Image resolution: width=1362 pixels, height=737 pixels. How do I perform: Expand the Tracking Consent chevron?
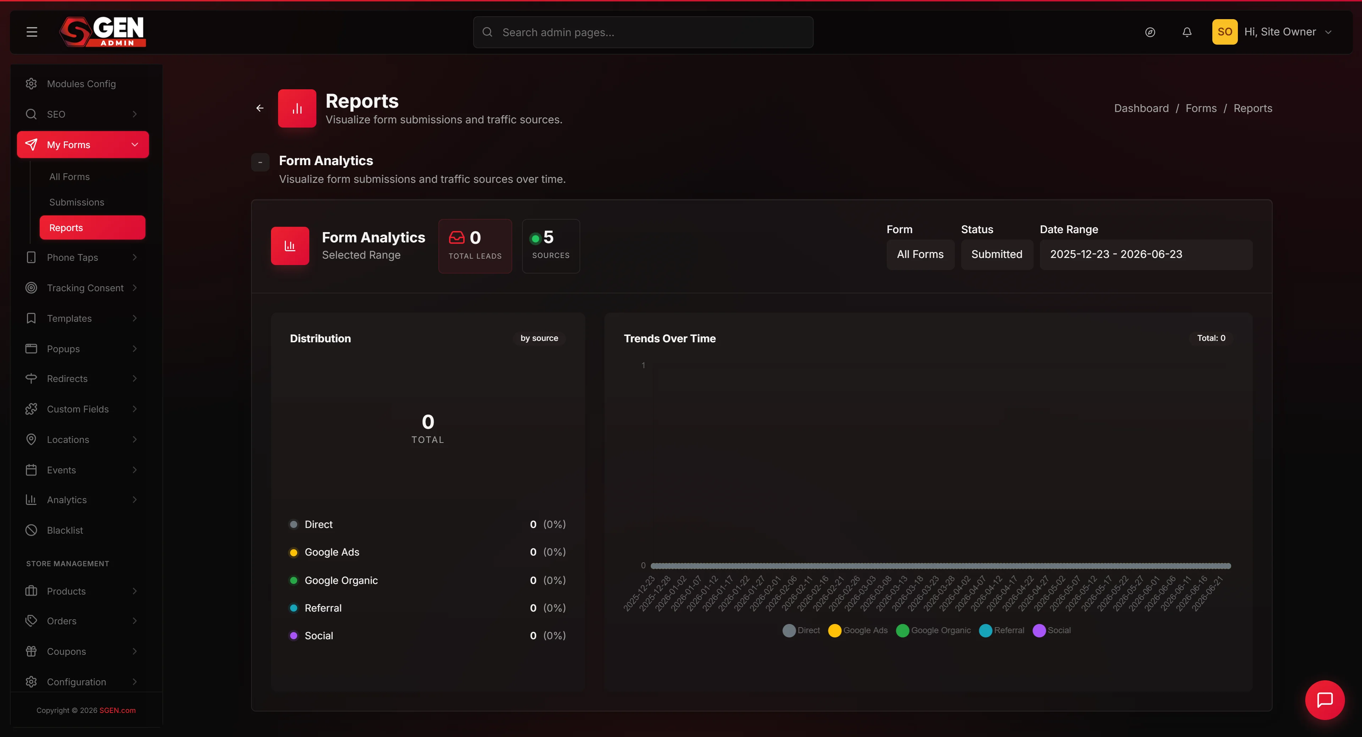pyautogui.click(x=135, y=288)
